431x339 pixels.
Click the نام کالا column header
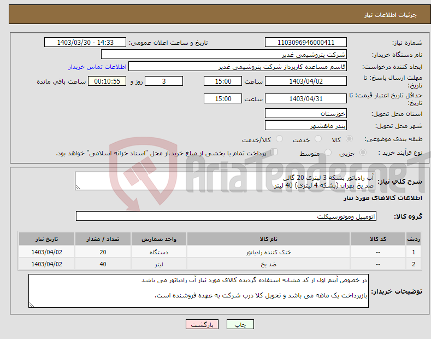point(269,239)
